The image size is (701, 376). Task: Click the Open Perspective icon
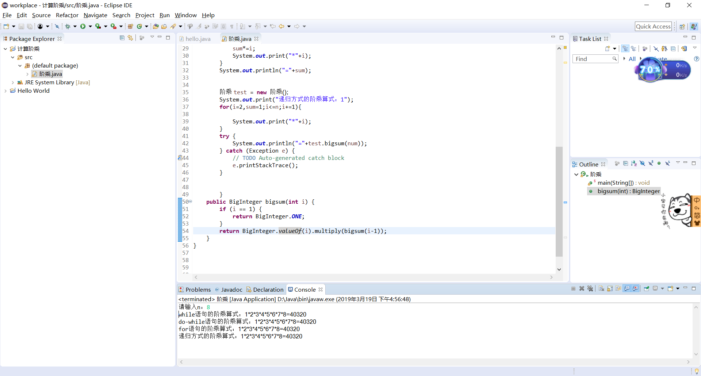point(682,26)
